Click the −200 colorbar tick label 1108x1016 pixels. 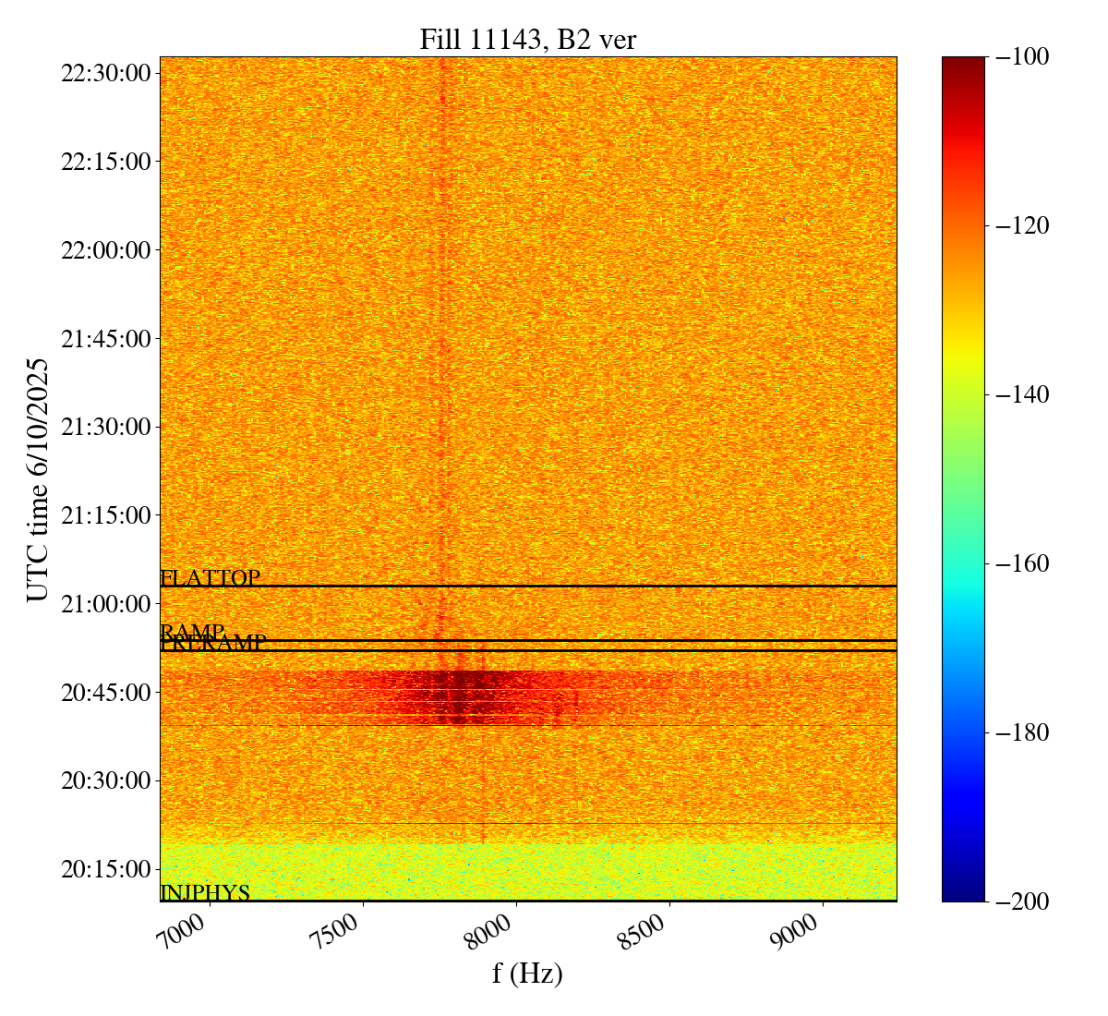click(x=1020, y=901)
